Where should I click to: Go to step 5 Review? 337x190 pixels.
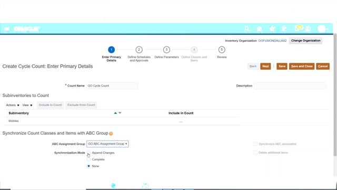222,50
